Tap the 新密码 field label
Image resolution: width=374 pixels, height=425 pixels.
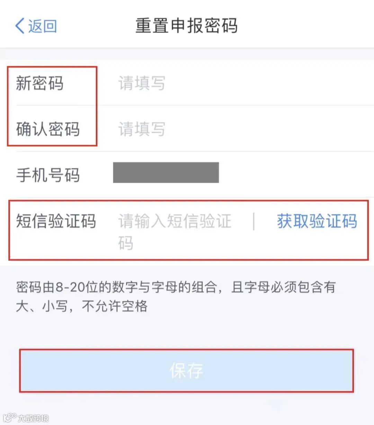pos(39,83)
